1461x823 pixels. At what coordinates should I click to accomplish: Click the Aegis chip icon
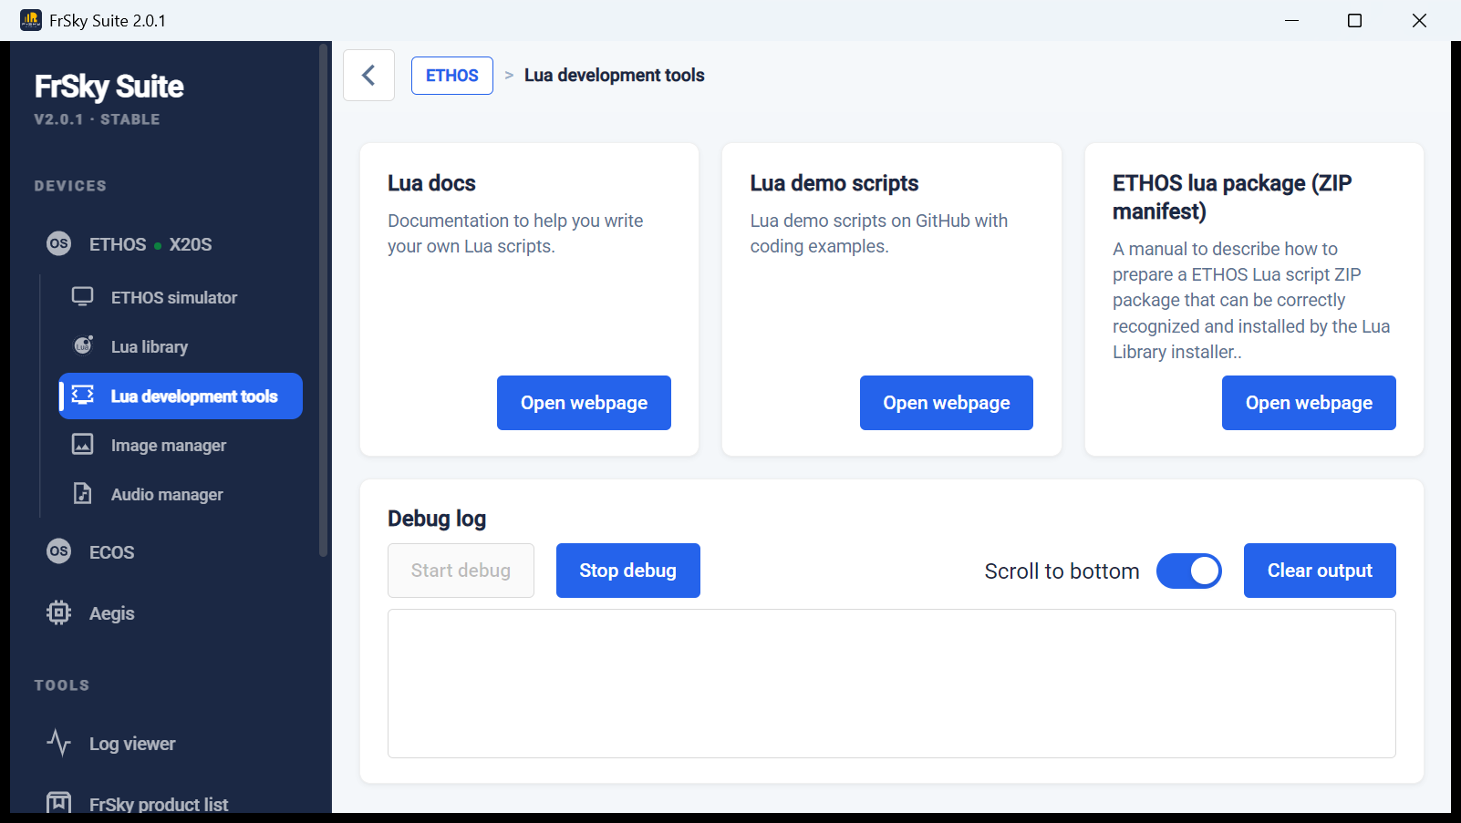tap(59, 612)
